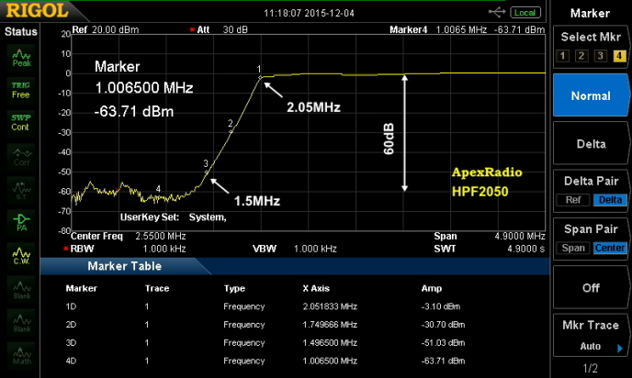Select the 3D marker row in Marker Table
632x378 pixels.
(276, 342)
